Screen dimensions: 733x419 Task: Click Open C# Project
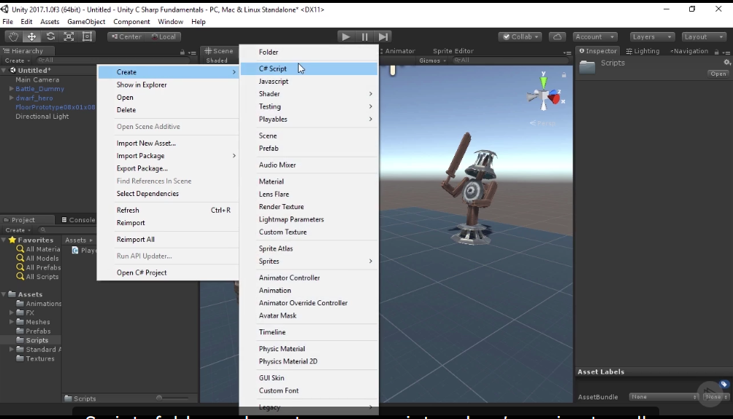coord(168,273)
